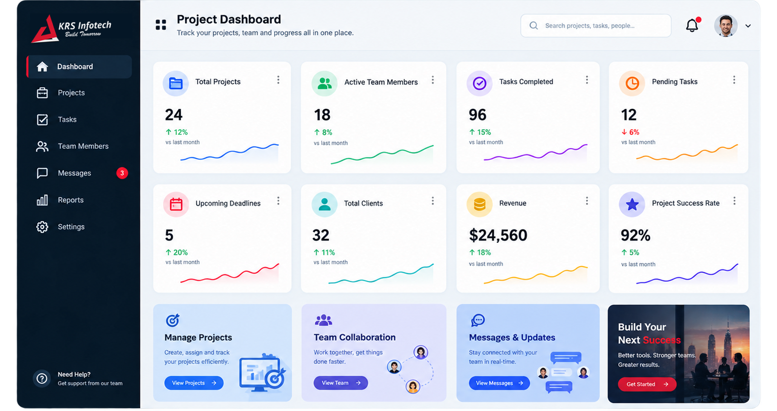Focus the Search projects, tasks, people field
This screenshot has width=777, height=411.
point(596,26)
